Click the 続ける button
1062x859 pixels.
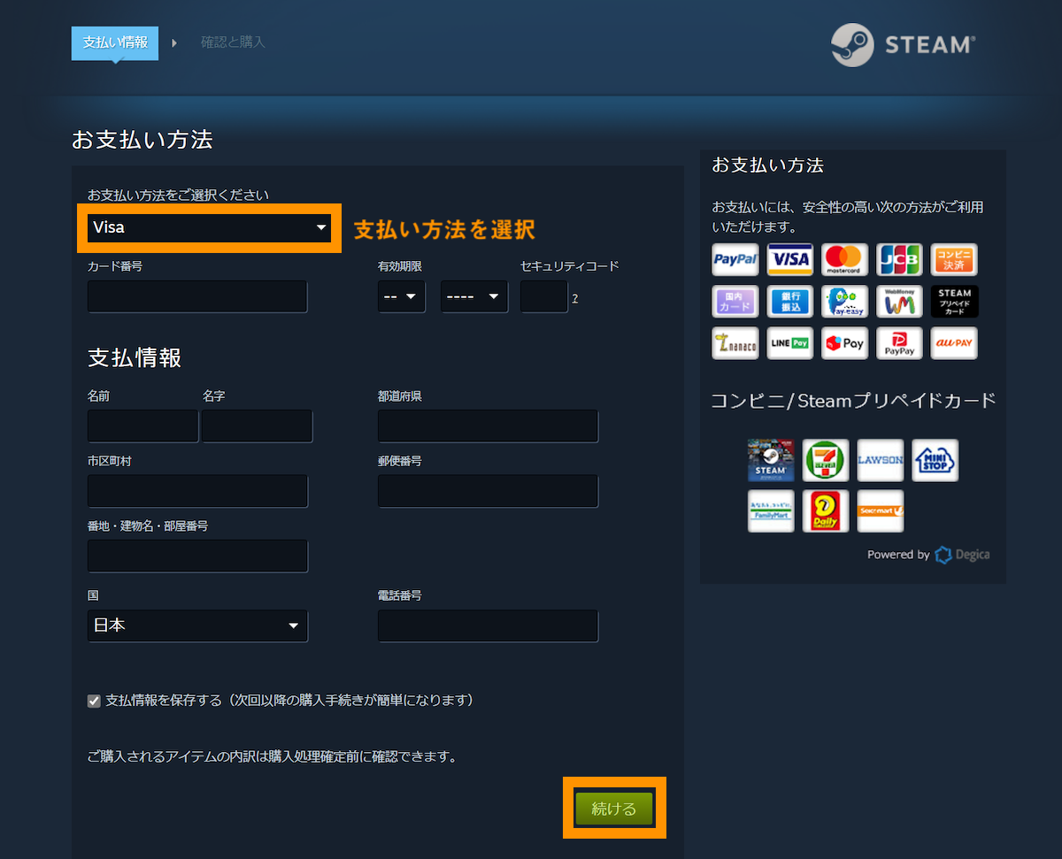613,808
